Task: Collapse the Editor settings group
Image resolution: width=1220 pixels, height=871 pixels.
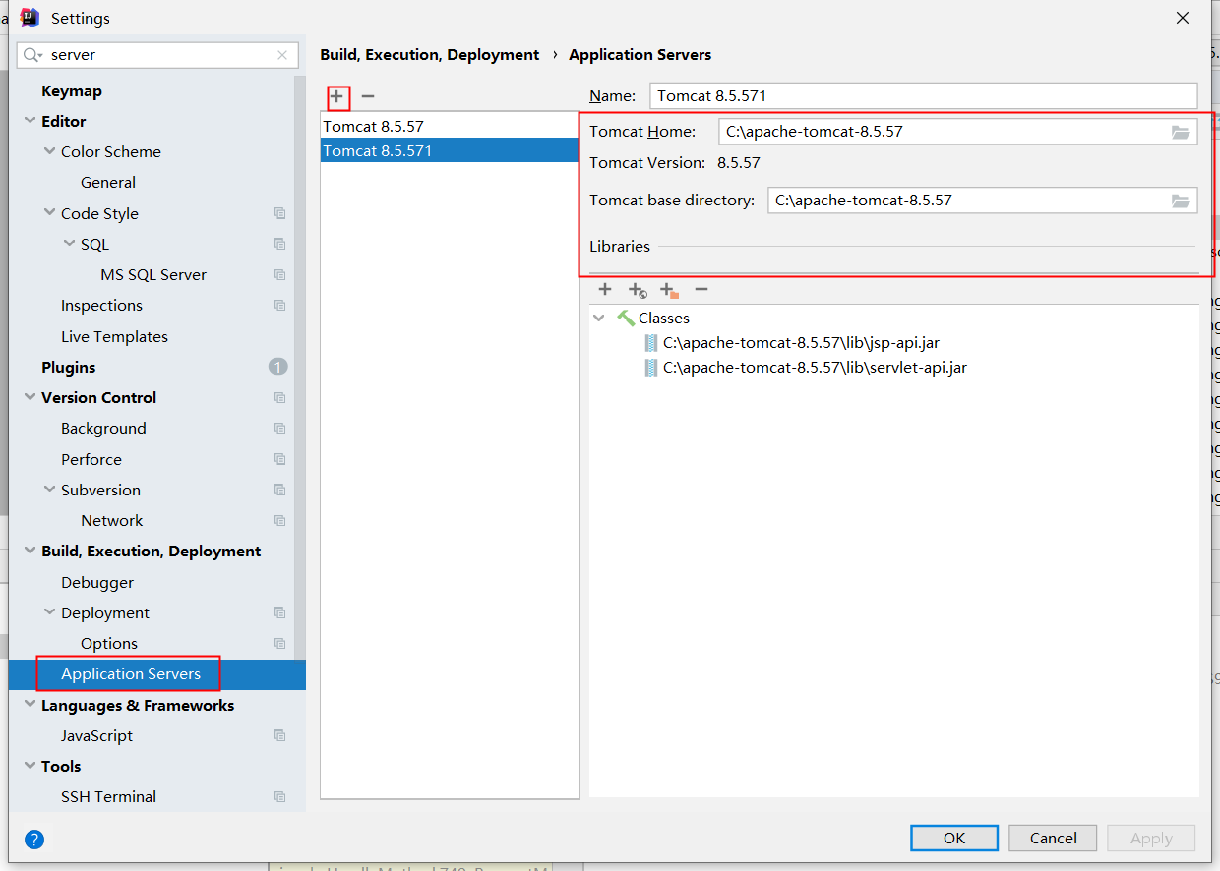Action: point(30,121)
